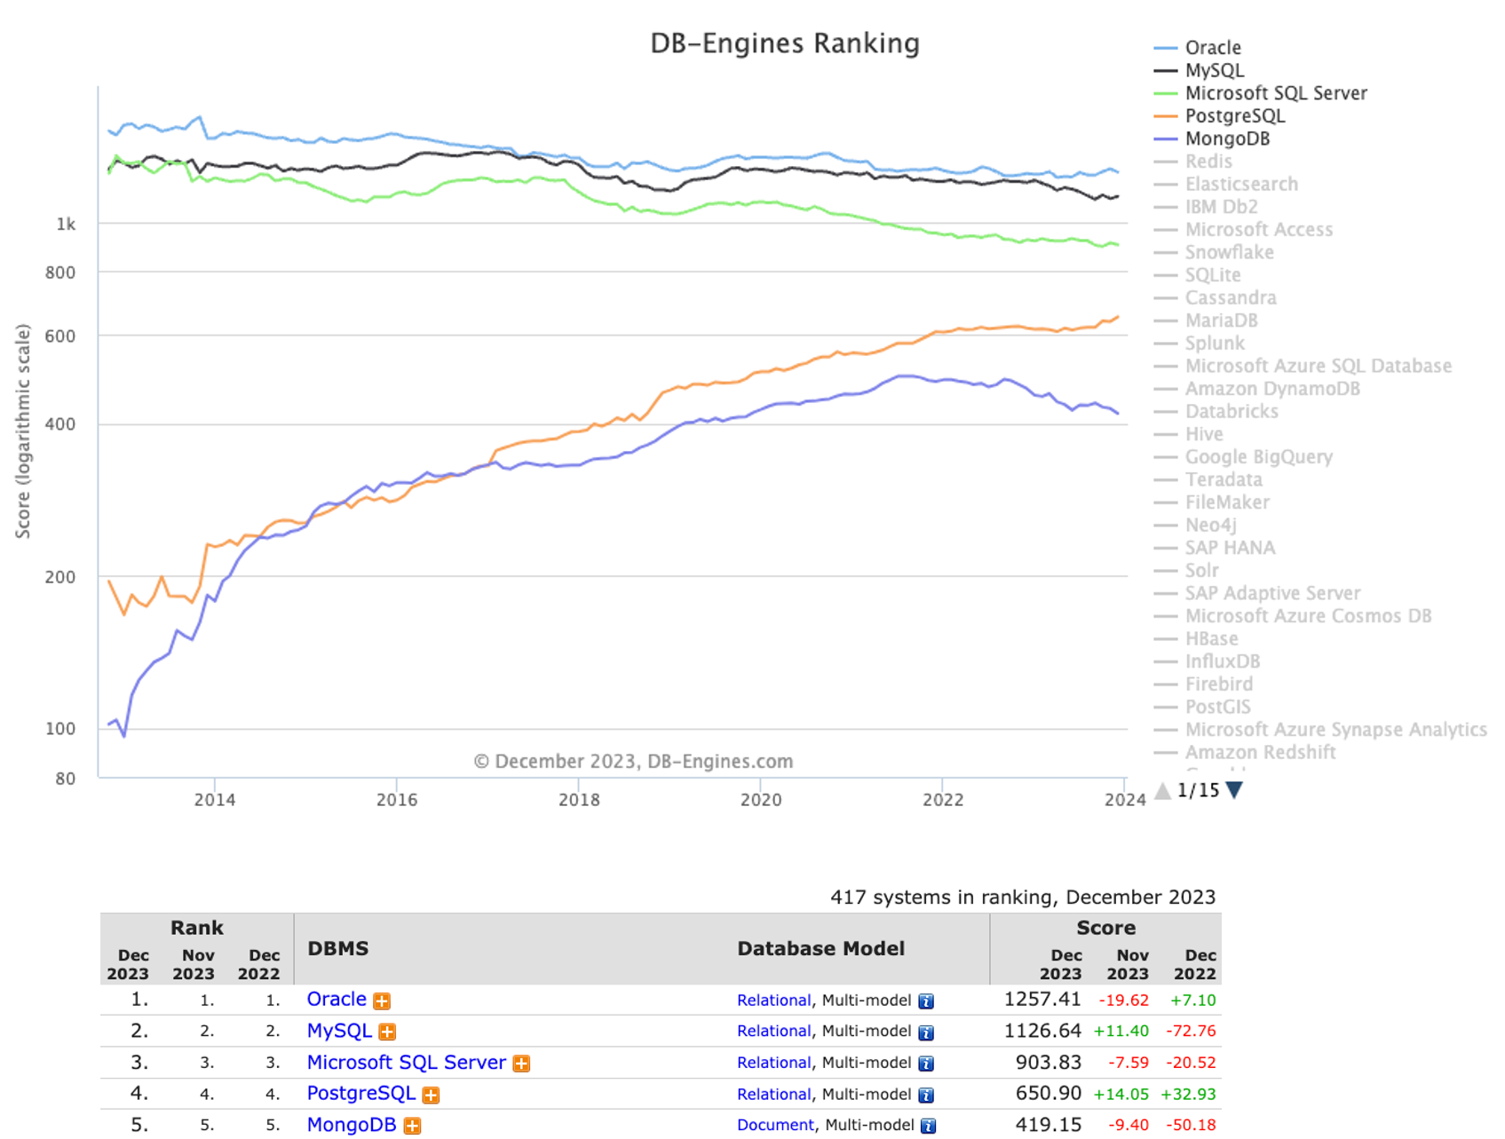Show Amazon DynamoDB legend entry

pyautogui.click(x=1257, y=389)
